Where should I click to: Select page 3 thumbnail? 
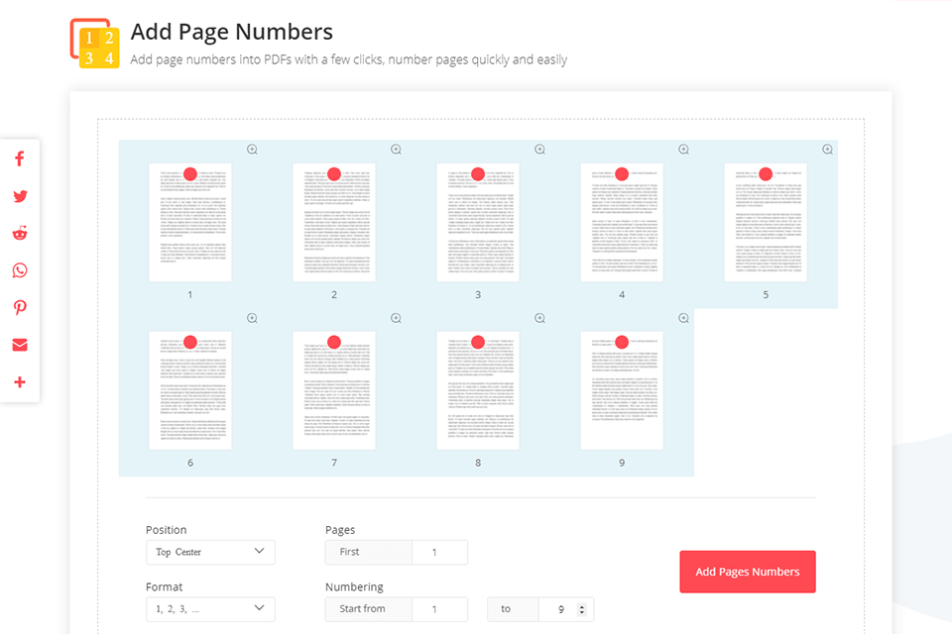[478, 222]
